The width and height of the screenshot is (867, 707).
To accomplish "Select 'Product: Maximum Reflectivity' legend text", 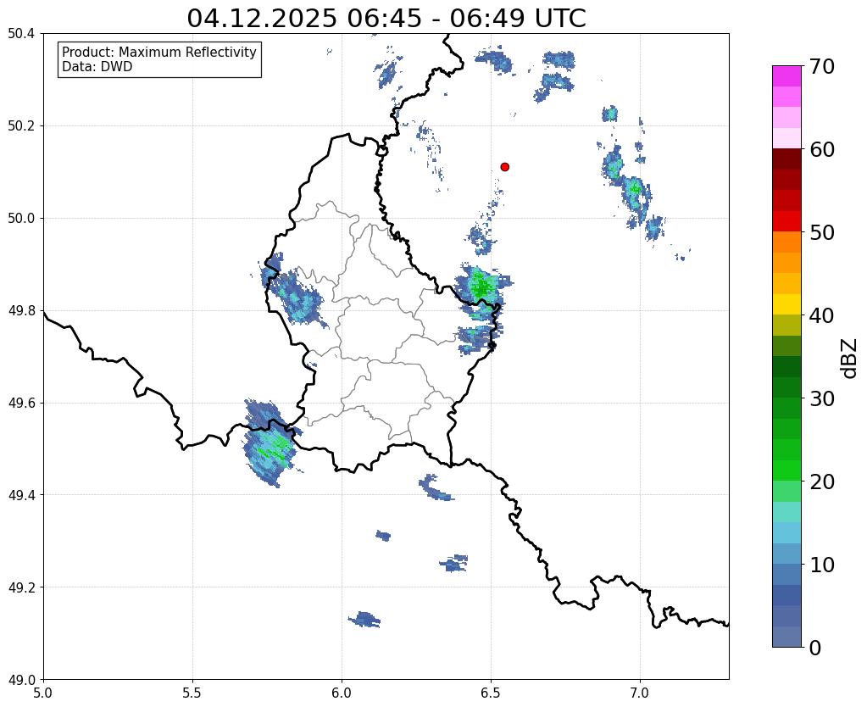I will point(159,52).
